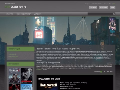Image resolution: width=120 pixels, height=90 pixels.
Task: Open the red hooded figure game thumbnail
Action: 14,87
